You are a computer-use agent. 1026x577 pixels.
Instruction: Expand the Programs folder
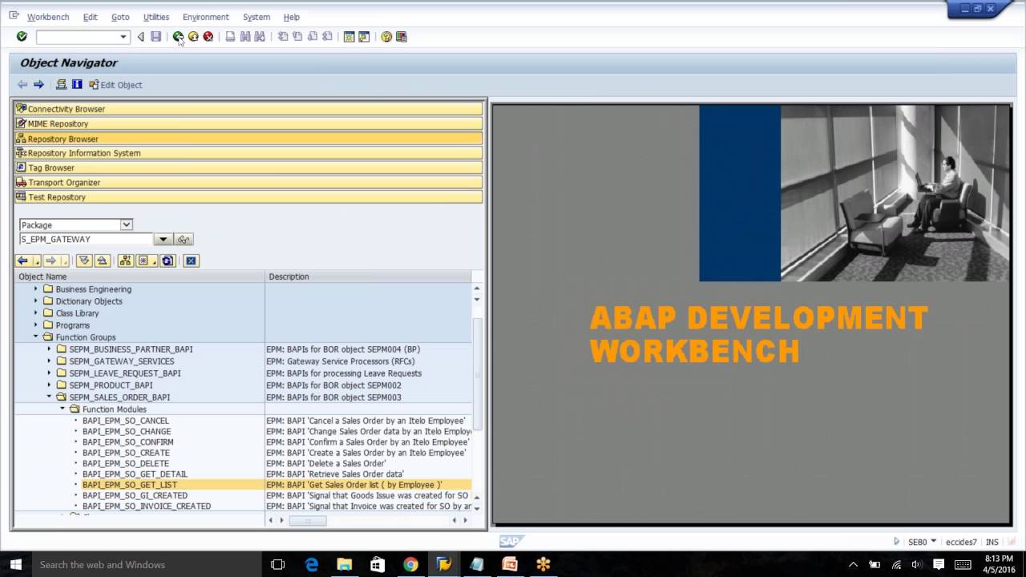(35, 325)
